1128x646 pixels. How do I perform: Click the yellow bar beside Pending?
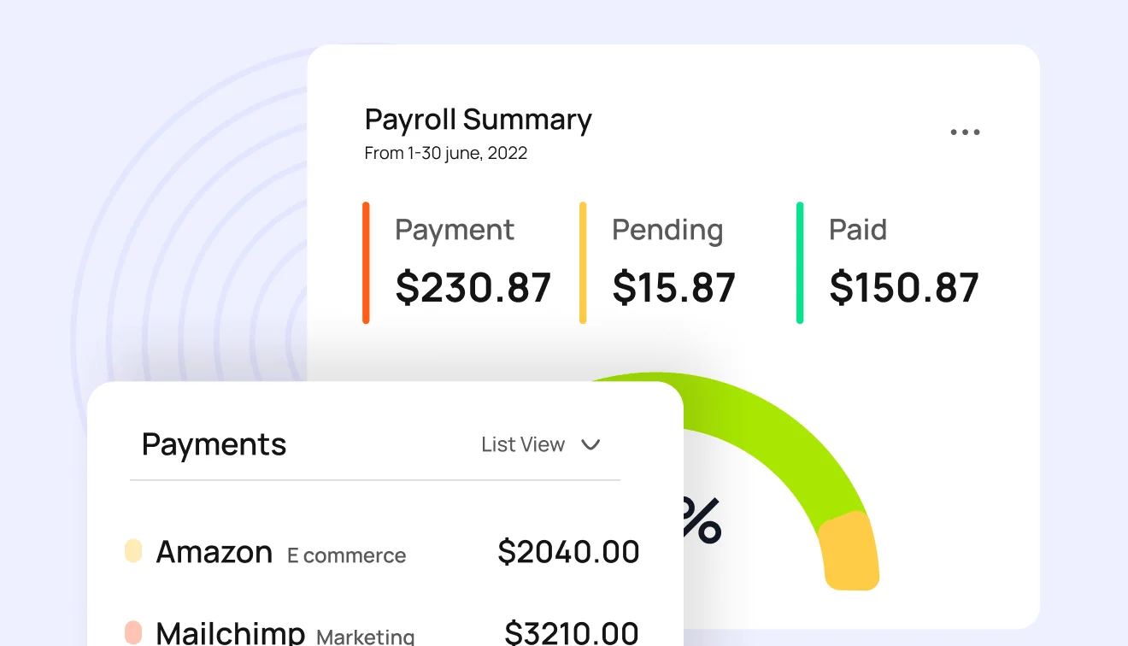pyautogui.click(x=583, y=263)
